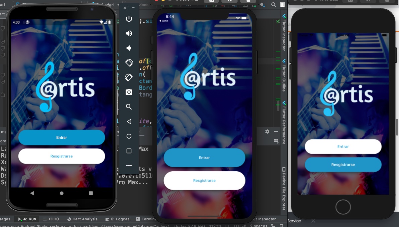
Task: Rotate the Android emulator left
Action: (x=129, y=63)
